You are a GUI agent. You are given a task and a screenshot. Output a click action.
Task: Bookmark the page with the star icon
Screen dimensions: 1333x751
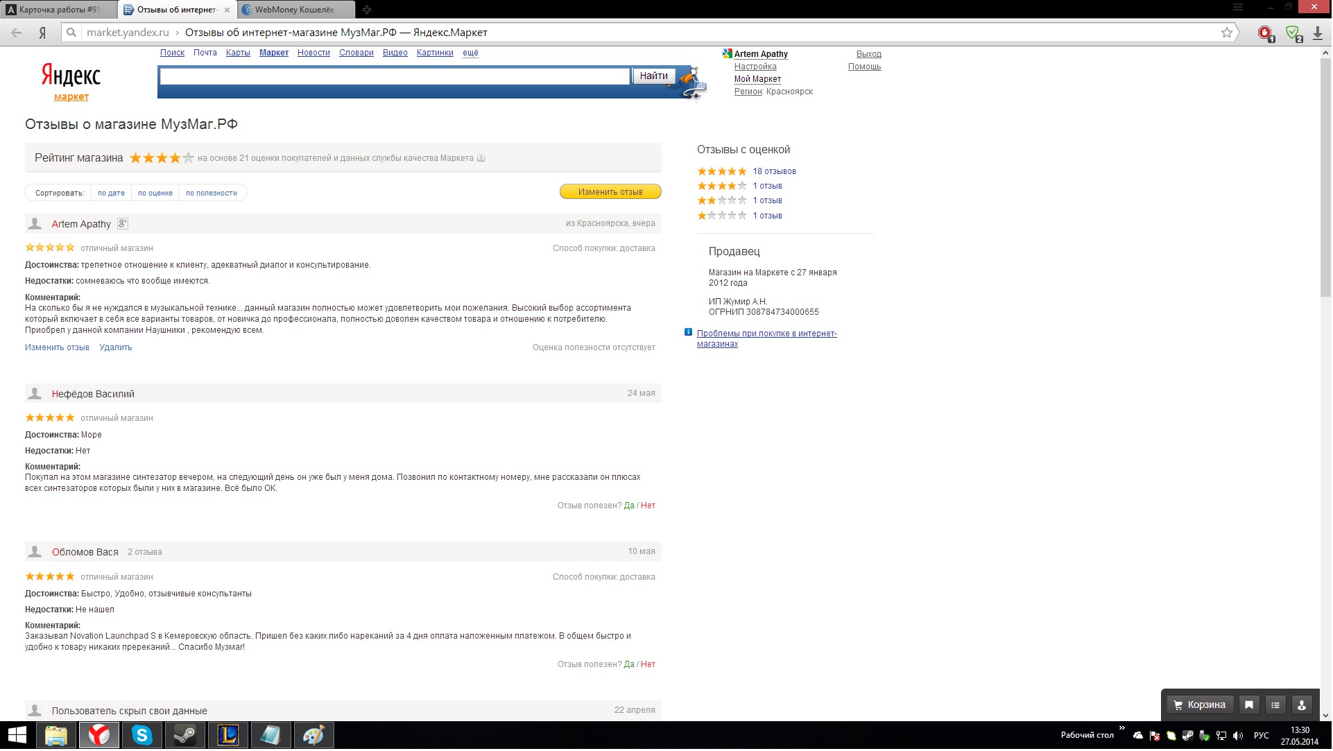tap(1228, 33)
